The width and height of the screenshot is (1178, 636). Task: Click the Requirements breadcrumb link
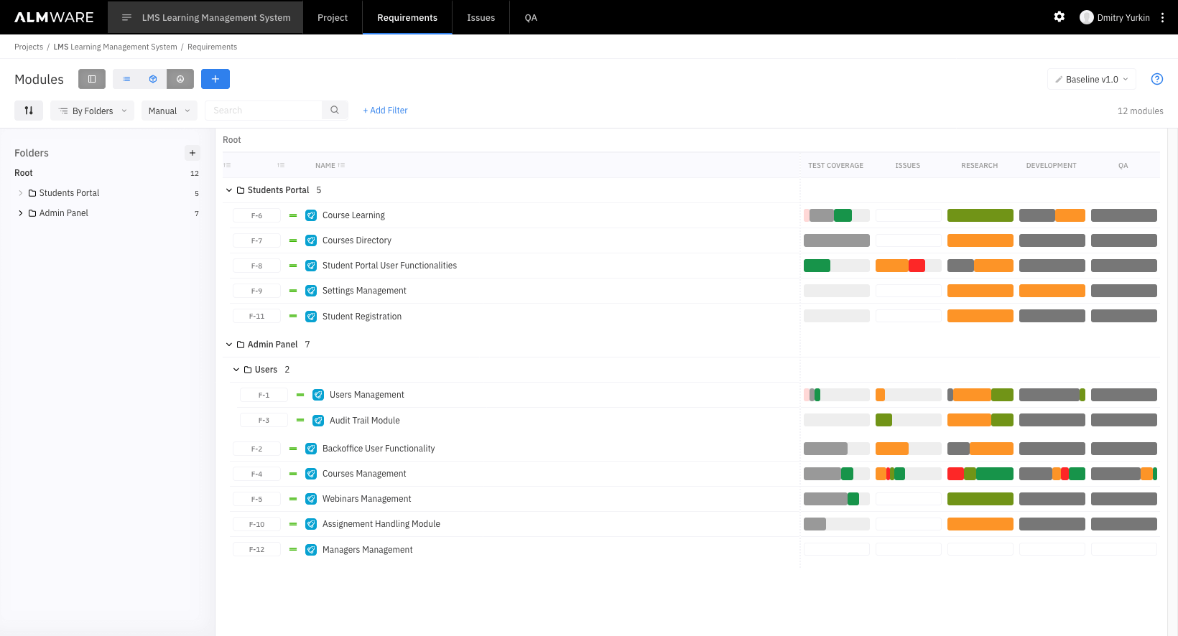point(212,47)
